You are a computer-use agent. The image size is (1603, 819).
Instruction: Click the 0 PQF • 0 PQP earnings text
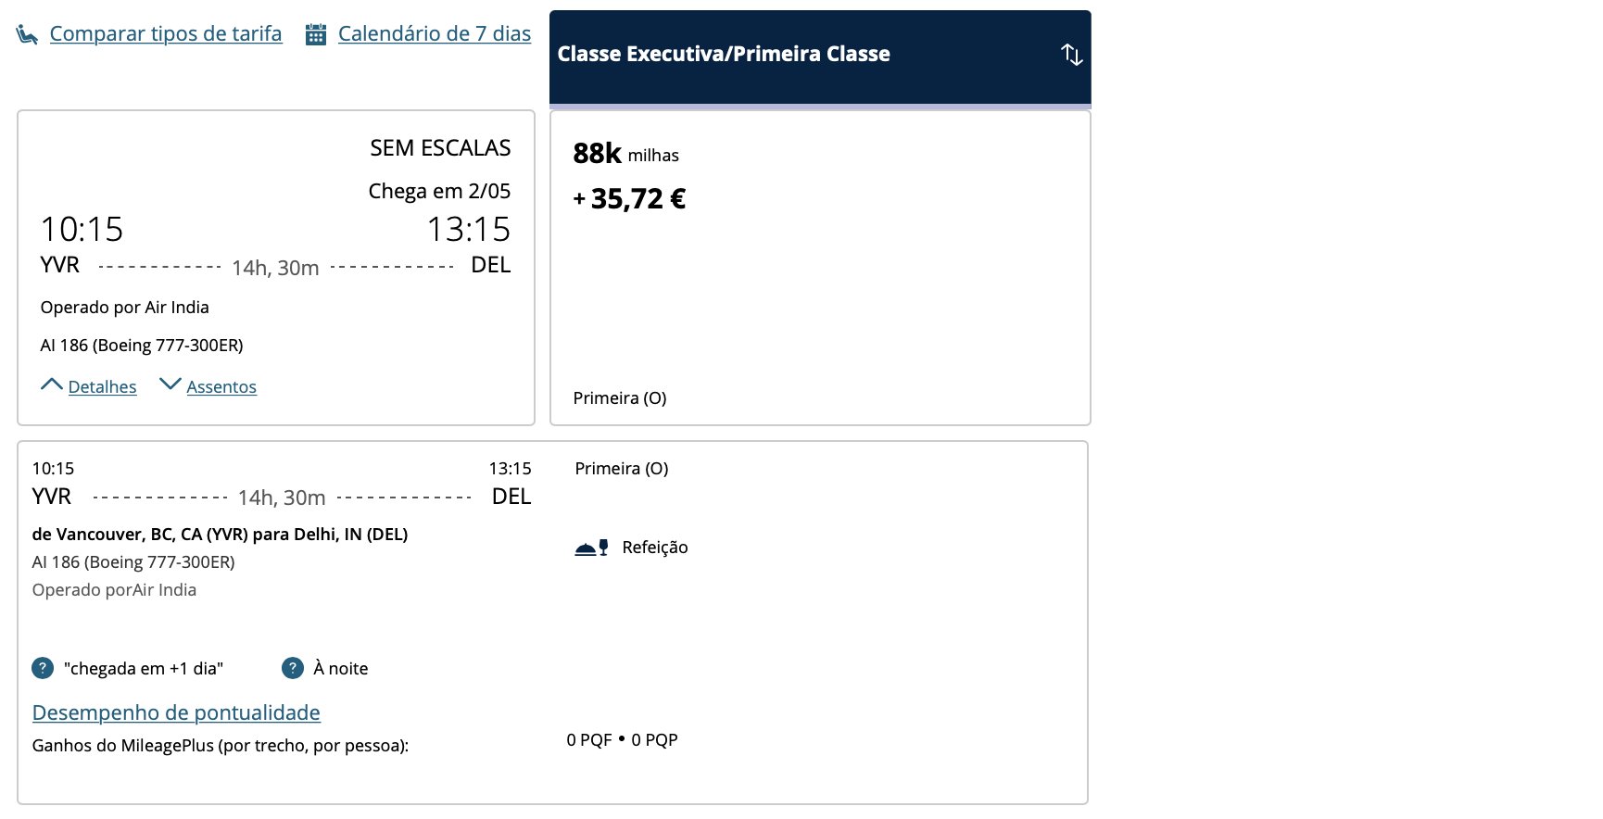pos(622,740)
